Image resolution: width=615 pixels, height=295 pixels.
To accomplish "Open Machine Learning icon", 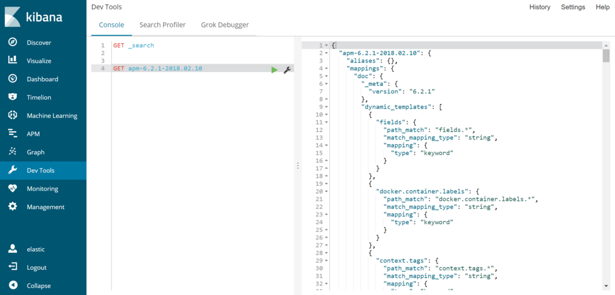I will tap(13, 115).
